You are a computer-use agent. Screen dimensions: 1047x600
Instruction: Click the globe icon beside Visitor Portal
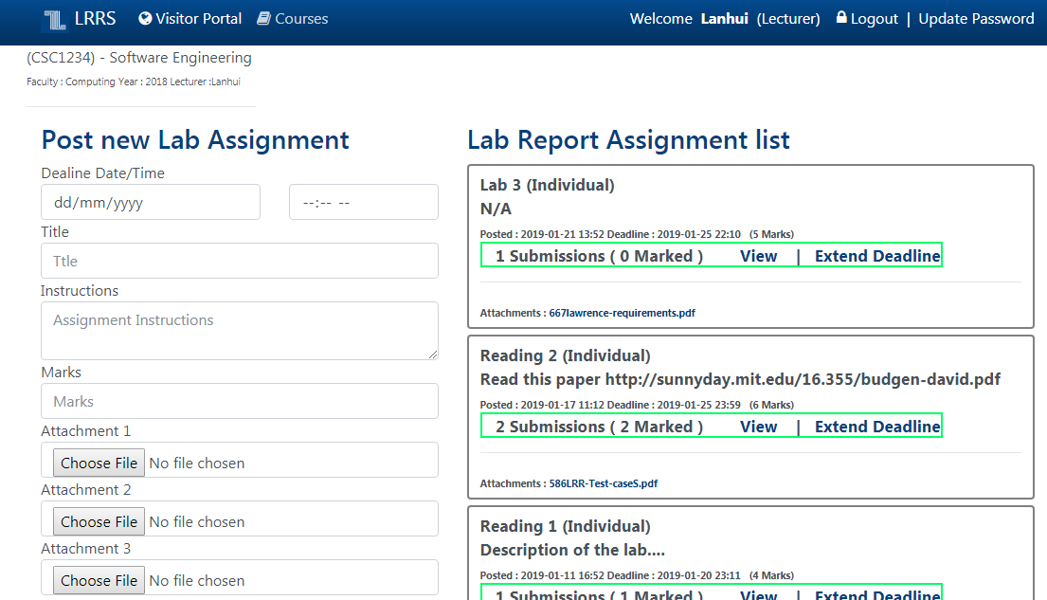(x=145, y=18)
